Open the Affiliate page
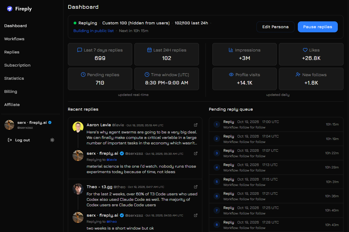The image size is (349, 232). point(12,105)
